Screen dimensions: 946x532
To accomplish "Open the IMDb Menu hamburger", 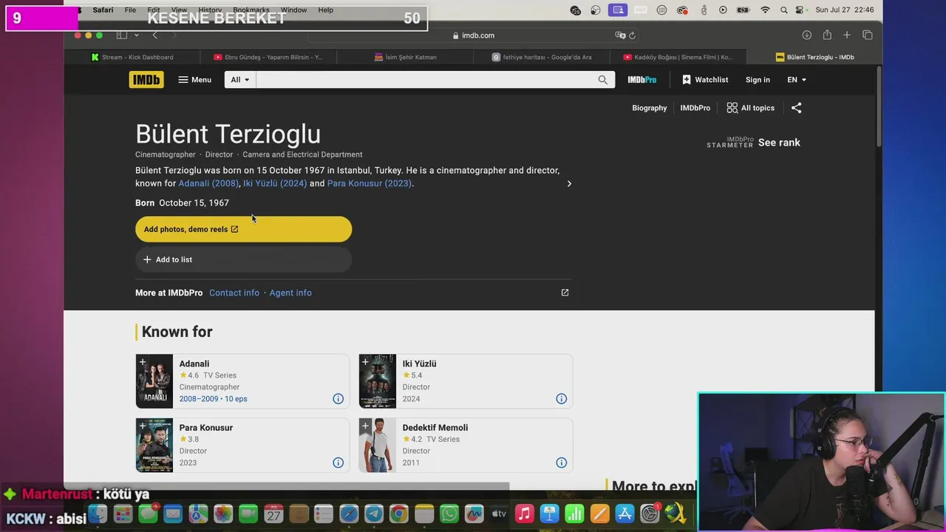I will pyautogui.click(x=194, y=80).
